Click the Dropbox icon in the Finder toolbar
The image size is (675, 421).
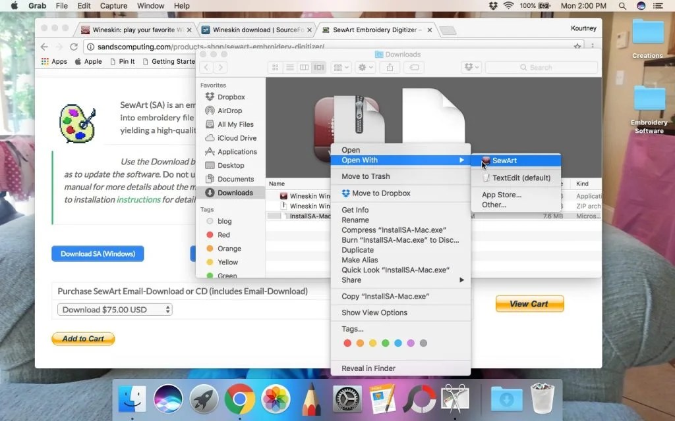tap(470, 67)
